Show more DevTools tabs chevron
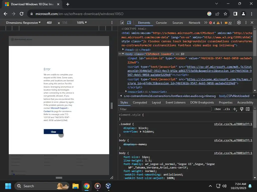Viewport: 257px width, 192px height. (206, 23)
